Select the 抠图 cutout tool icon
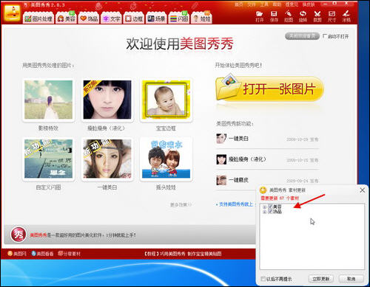370x287 pixels. (x=289, y=16)
